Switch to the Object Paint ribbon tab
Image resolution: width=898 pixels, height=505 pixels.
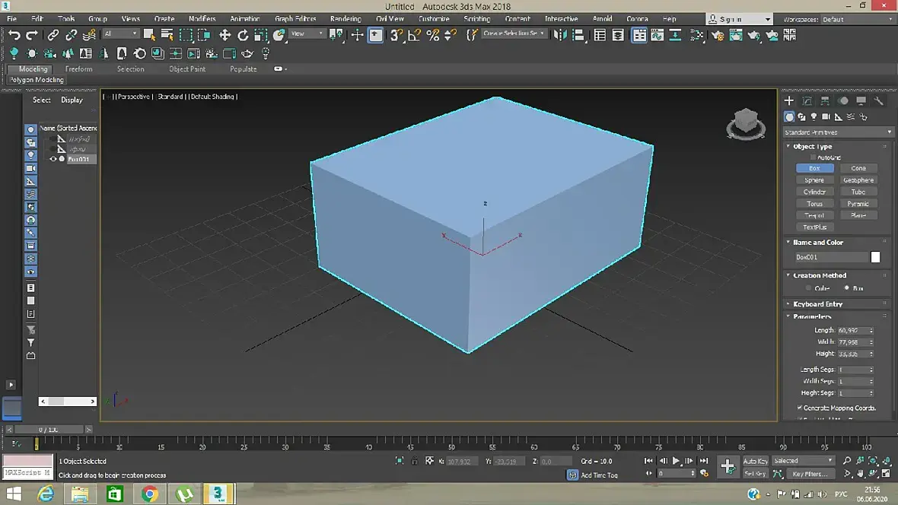(x=186, y=69)
